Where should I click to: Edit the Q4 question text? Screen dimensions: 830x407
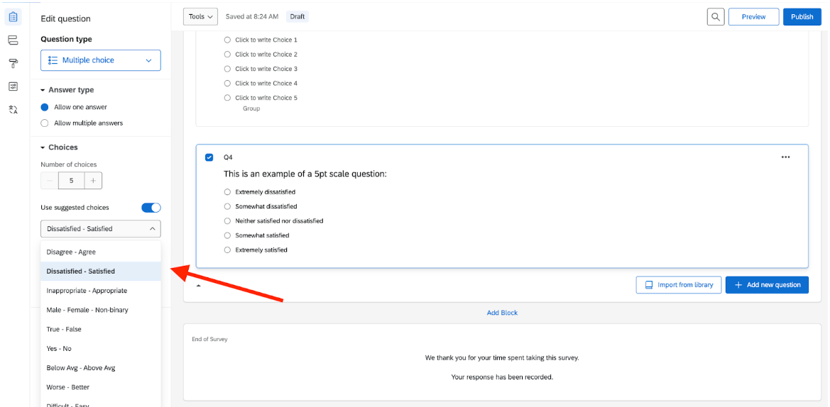pyautogui.click(x=305, y=174)
